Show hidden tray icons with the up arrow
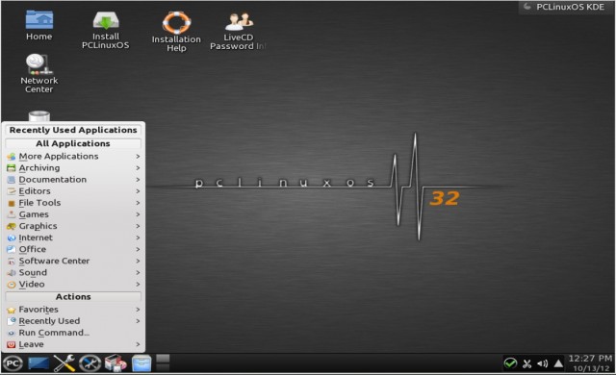 click(x=558, y=363)
